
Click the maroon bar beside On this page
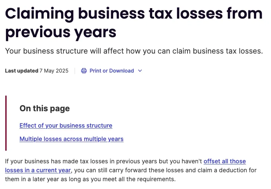point(6,123)
